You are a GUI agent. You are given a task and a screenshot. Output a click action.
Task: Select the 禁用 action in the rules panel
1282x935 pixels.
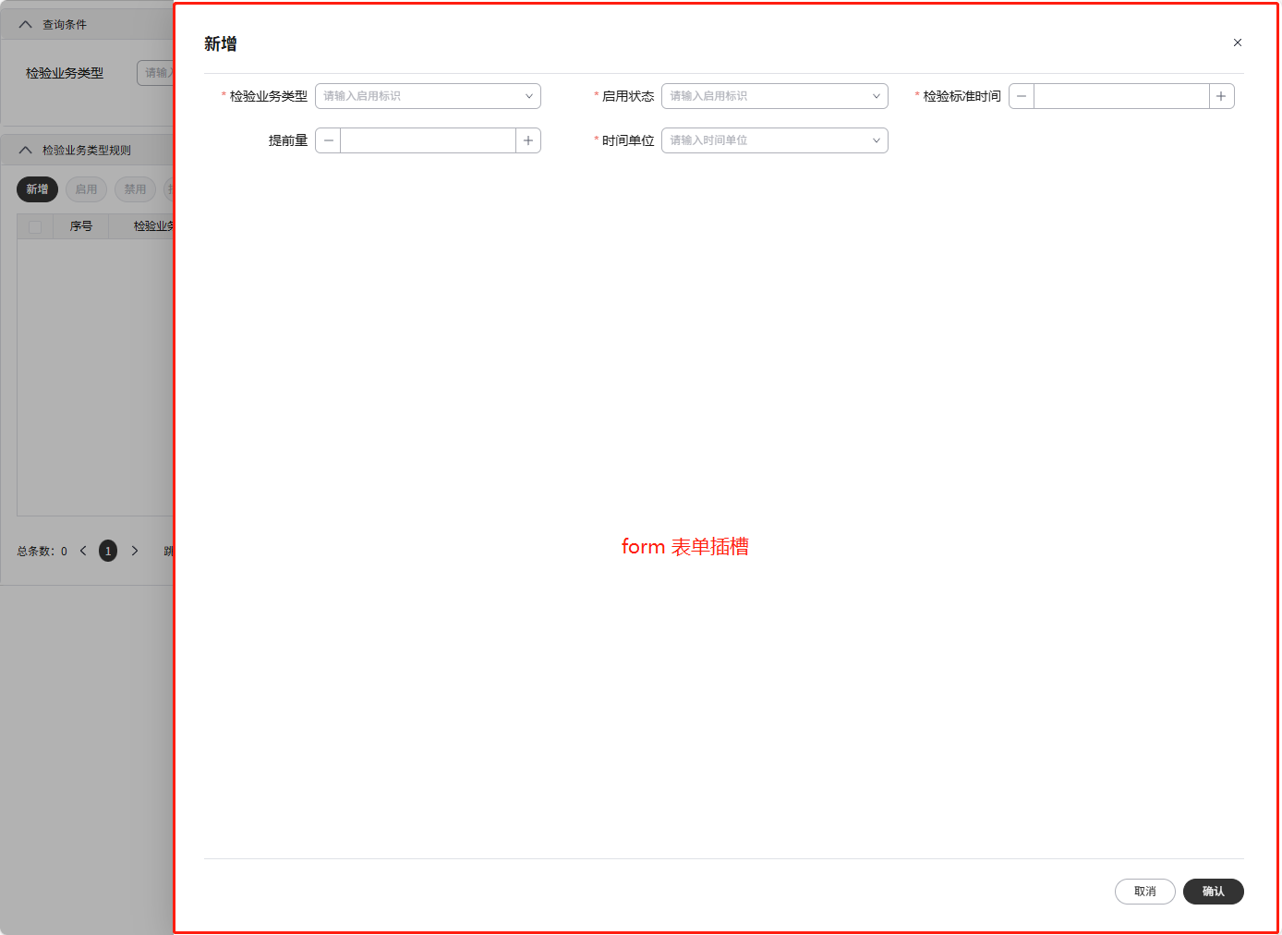tap(135, 188)
